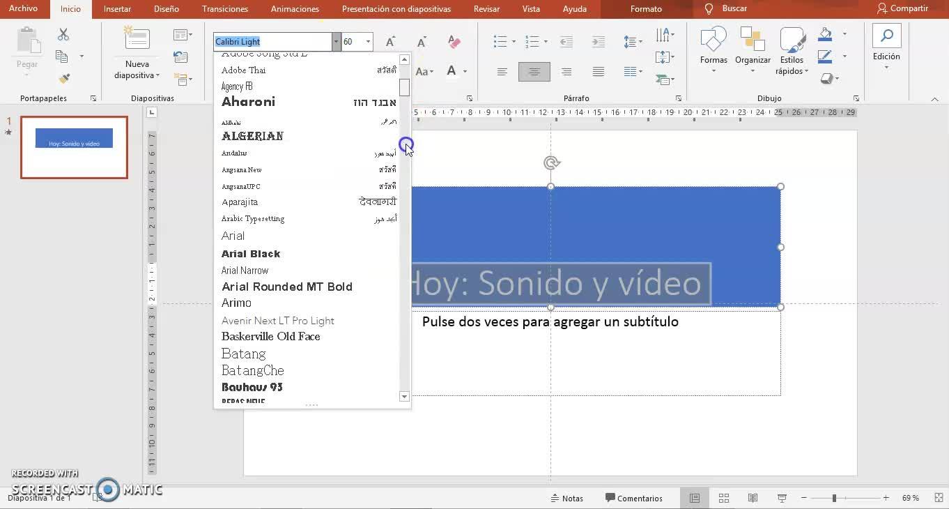Click the increase font size icon

pos(390,42)
